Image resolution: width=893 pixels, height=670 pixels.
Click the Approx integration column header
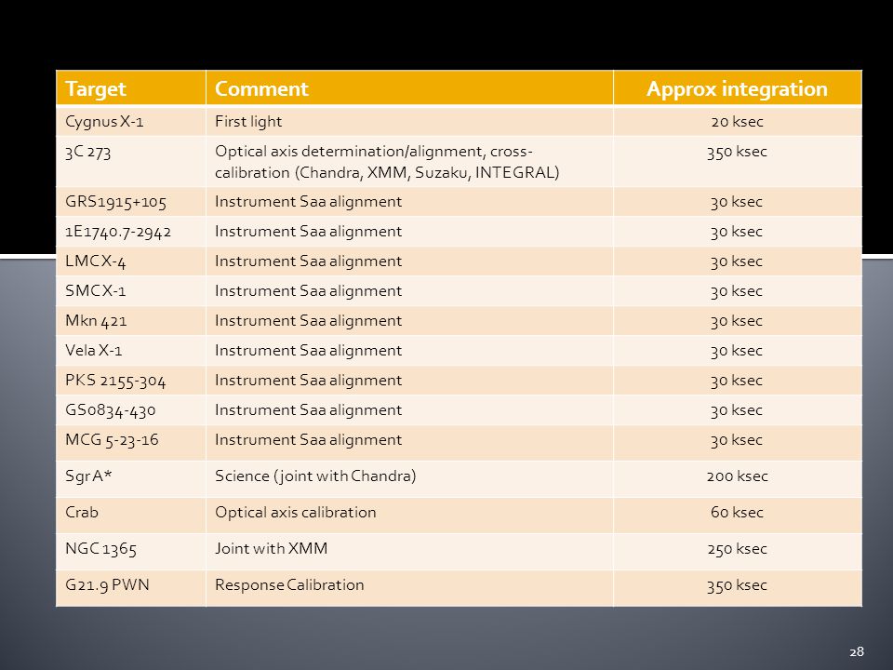[738, 88]
